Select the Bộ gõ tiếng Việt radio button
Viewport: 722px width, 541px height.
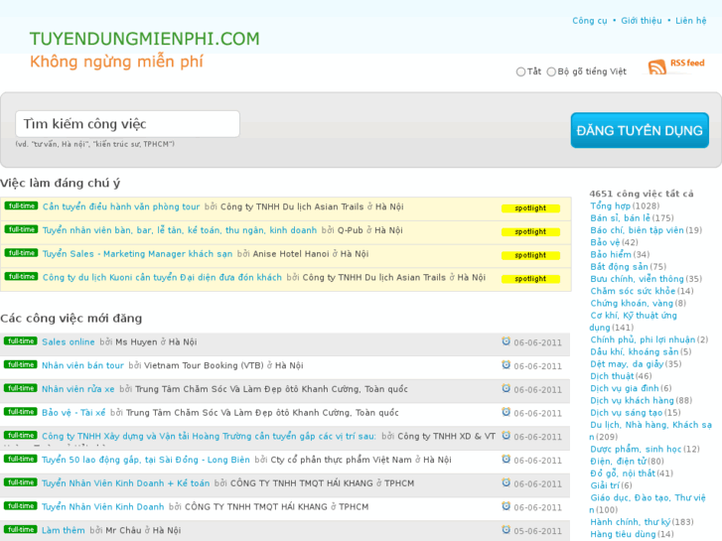pyautogui.click(x=551, y=71)
